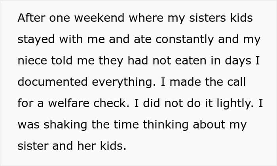Click the word "told" in the third line
This screenshot has width=277, height=166.
tap(61, 61)
